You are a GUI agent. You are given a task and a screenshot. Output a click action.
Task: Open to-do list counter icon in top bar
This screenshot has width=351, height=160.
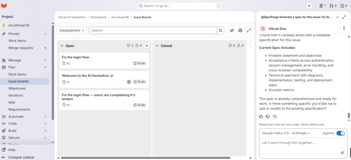344,6
